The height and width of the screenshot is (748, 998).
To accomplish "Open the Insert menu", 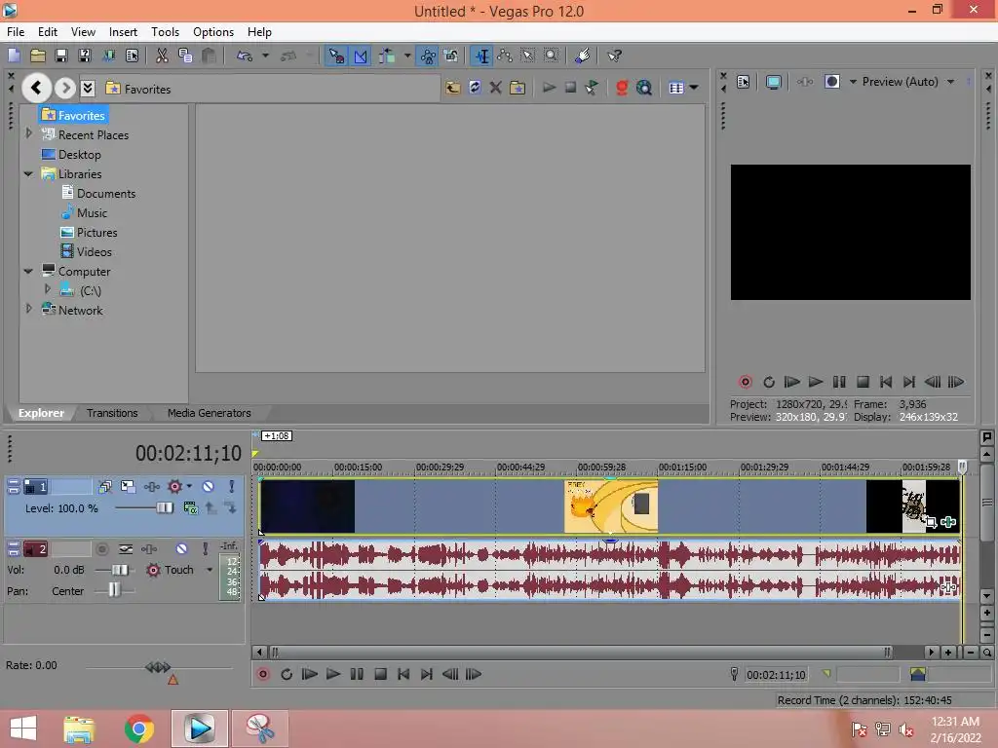I will [123, 32].
